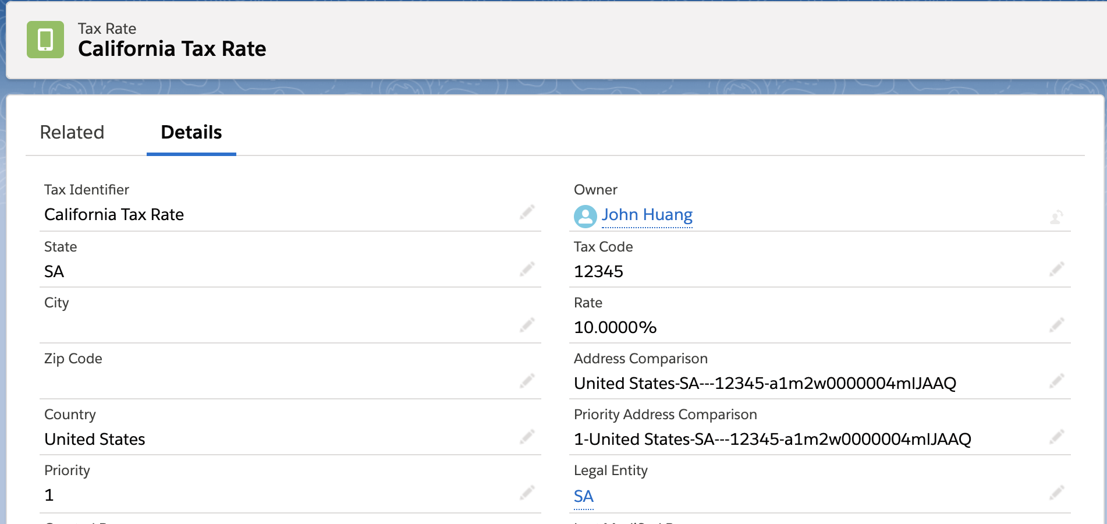Edit the City field with pencil icon

coord(527,325)
